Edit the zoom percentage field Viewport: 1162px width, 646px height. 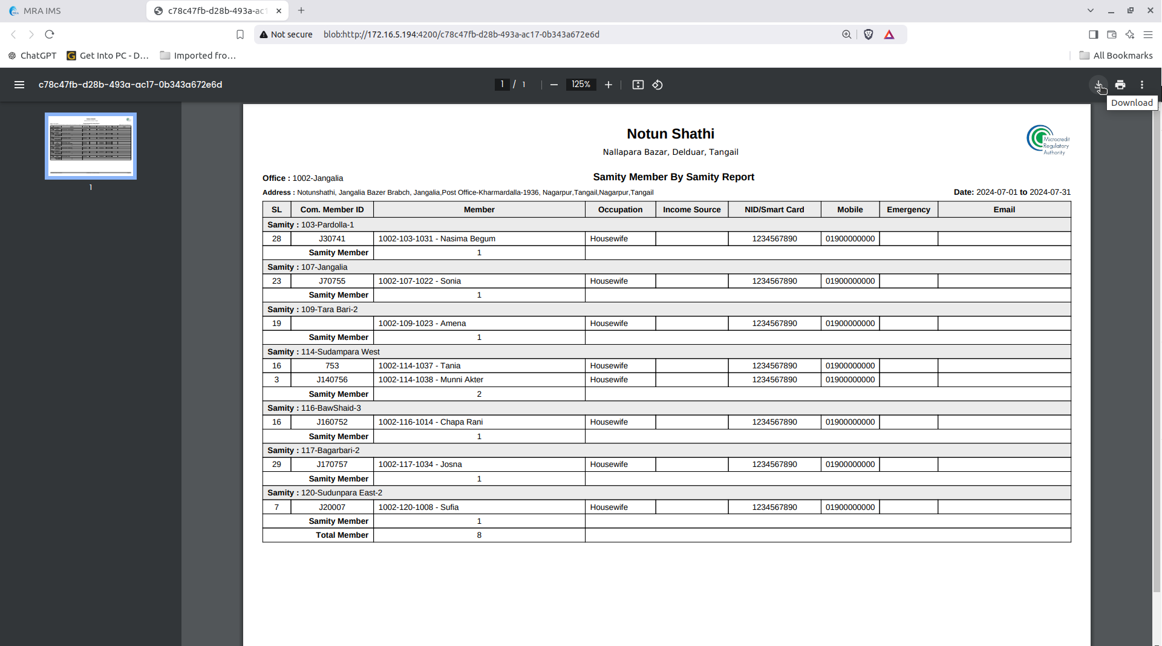click(x=581, y=85)
